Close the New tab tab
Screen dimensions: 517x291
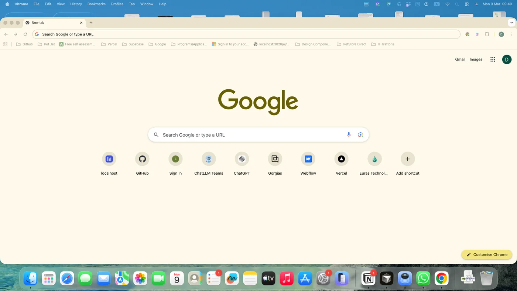(81, 23)
